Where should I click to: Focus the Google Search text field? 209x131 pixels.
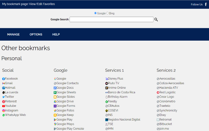(x=111, y=19)
